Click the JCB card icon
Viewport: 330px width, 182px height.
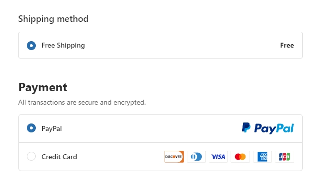coord(284,157)
